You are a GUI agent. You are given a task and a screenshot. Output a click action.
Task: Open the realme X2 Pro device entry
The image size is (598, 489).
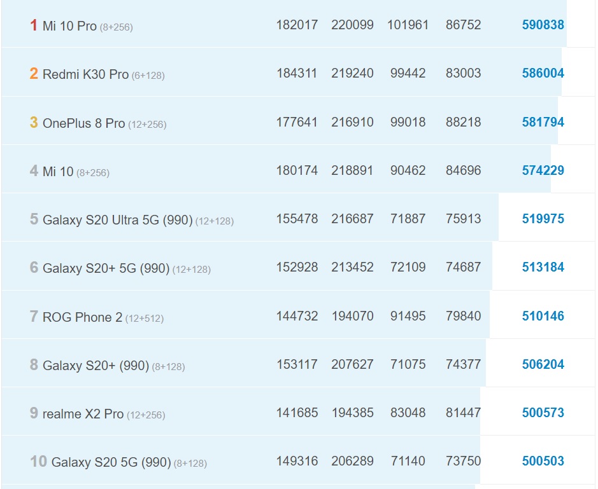point(83,414)
